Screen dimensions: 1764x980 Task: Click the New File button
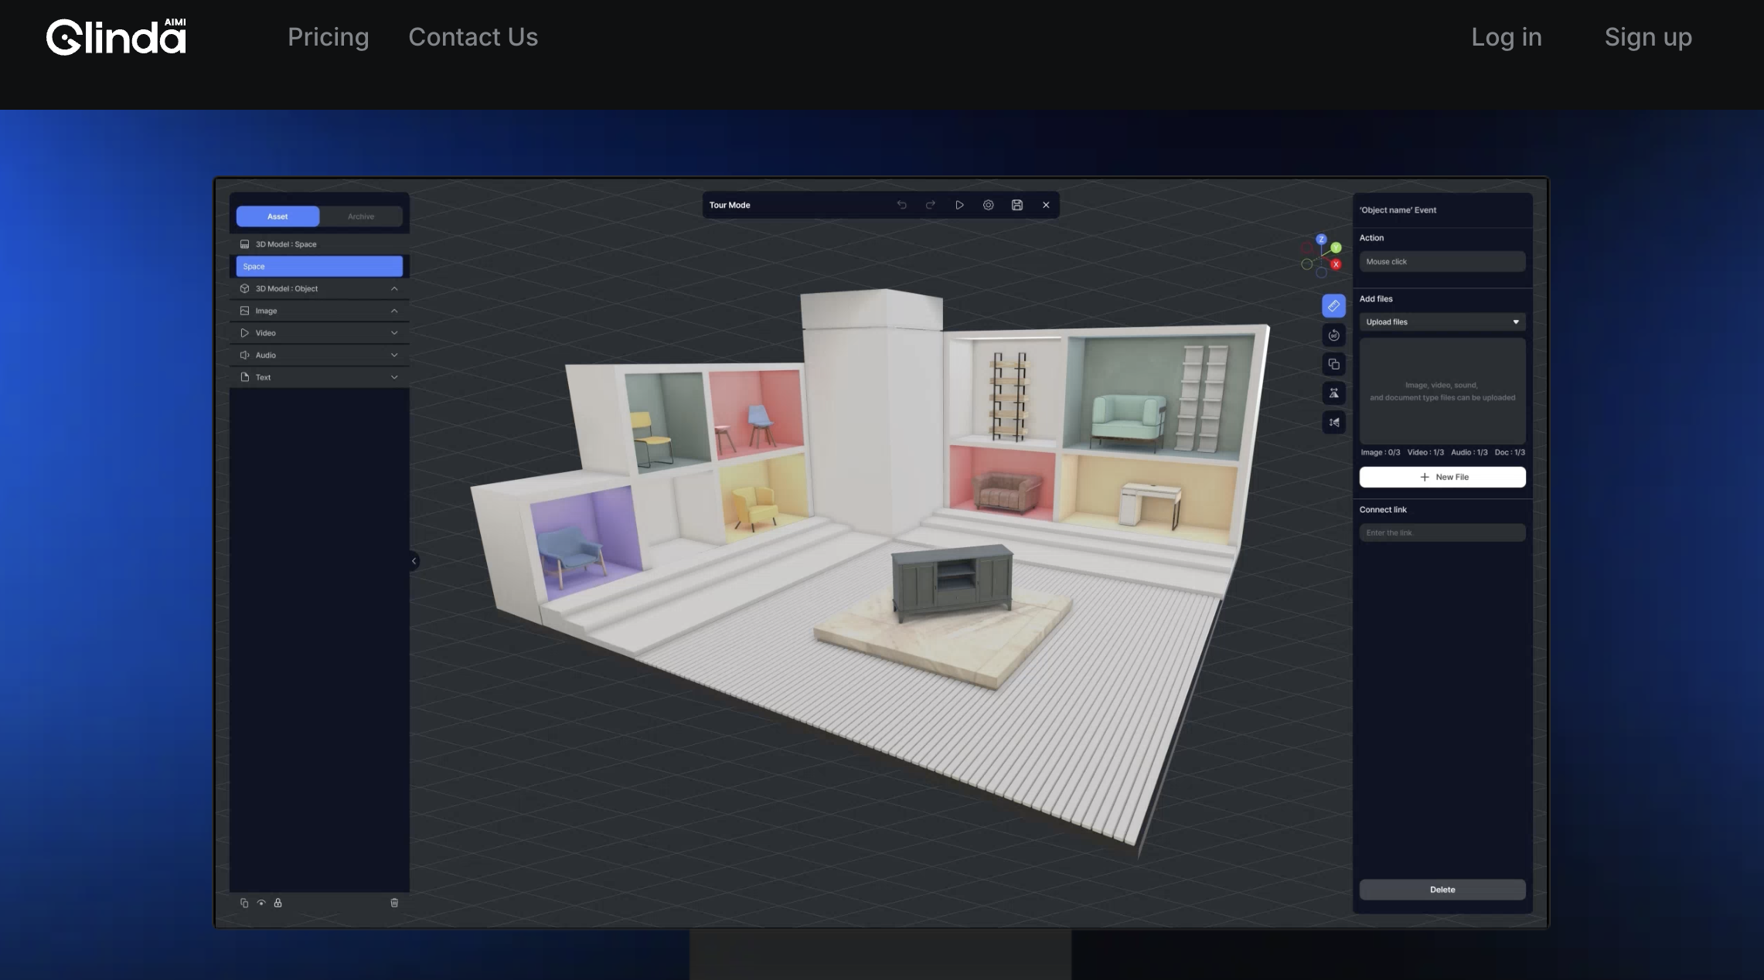click(1442, 477)
